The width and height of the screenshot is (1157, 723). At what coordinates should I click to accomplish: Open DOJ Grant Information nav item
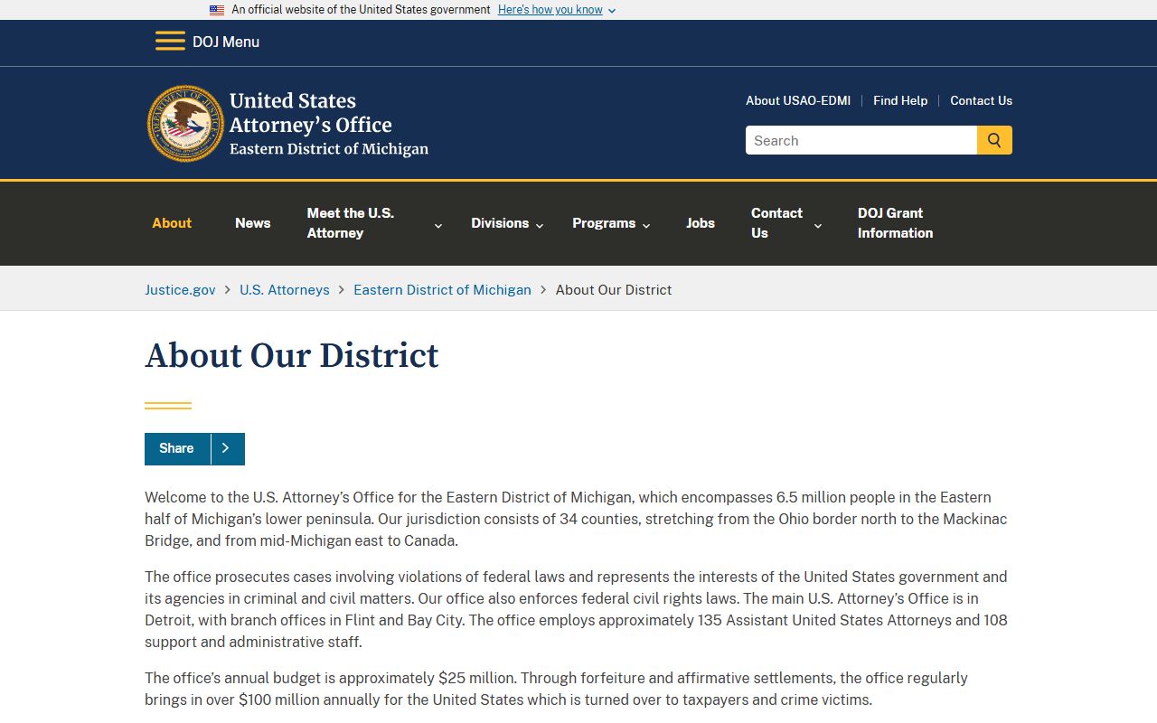[895, 223]
